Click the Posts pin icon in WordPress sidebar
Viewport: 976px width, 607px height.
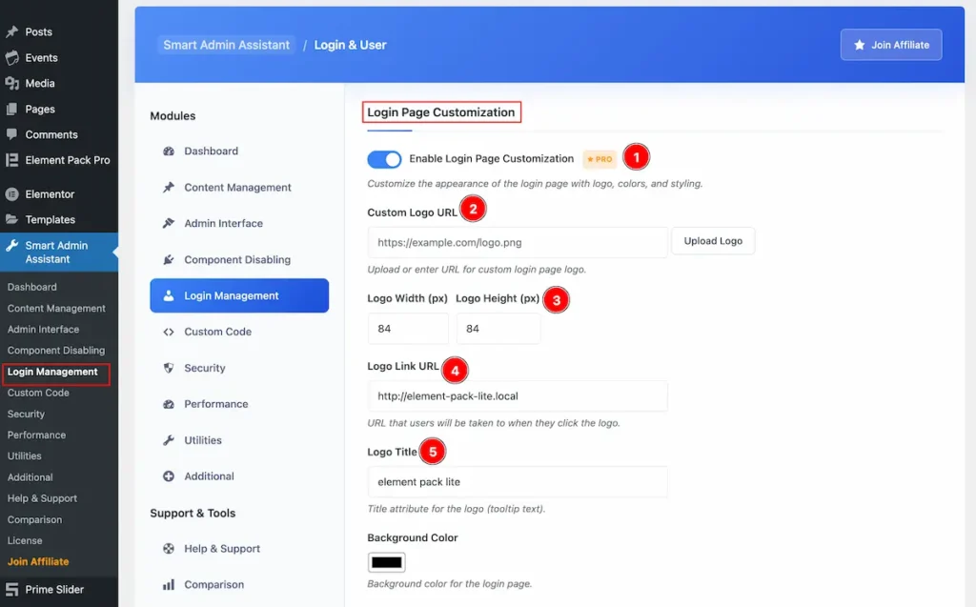pos(11,31)
